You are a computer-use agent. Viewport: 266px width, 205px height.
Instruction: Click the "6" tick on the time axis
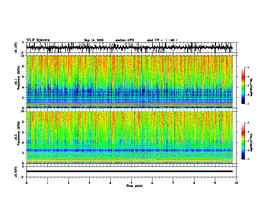point(152,183)
